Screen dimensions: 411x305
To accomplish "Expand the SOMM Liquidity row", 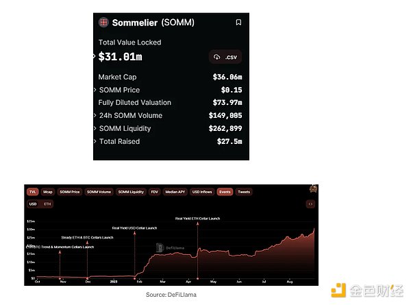I will coord(95,128).
